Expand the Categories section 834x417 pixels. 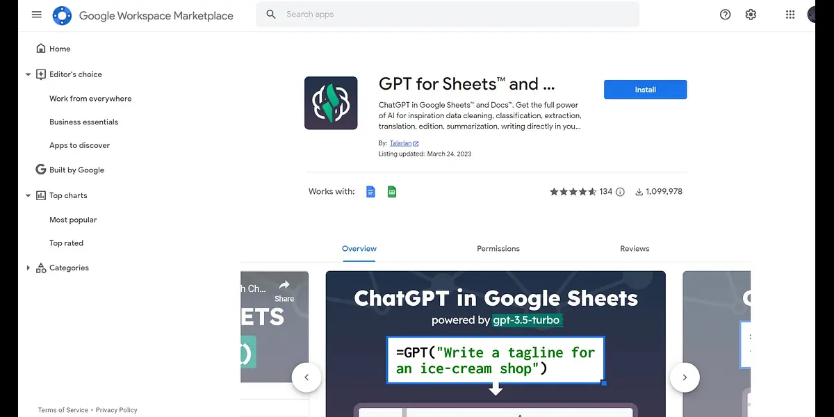[28, 268]
